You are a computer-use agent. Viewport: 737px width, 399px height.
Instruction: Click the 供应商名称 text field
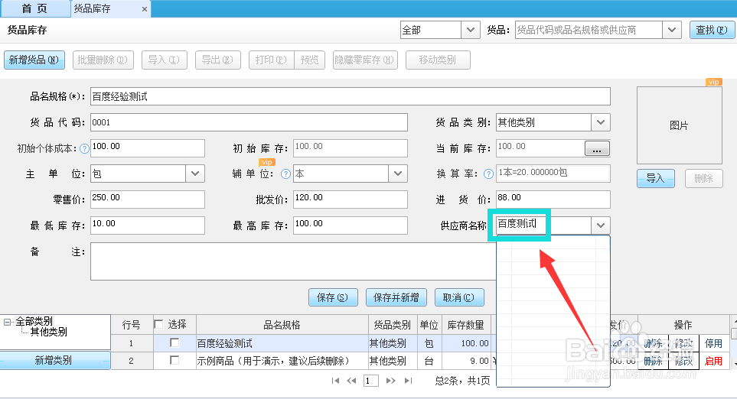543,225
